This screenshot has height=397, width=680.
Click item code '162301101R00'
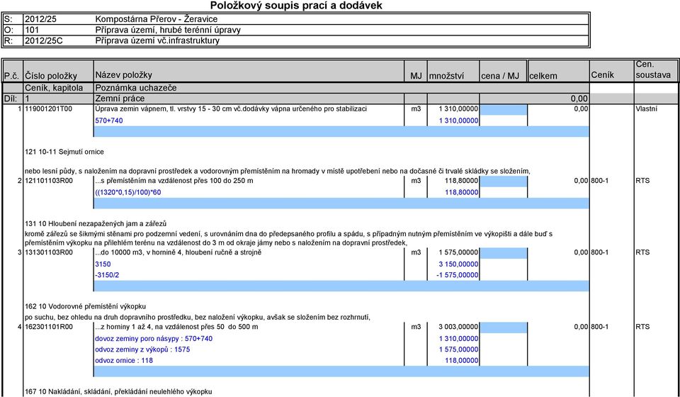pyautogui.click(x=49, y=327)
